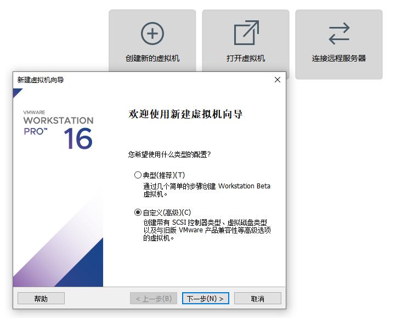The height and width of the screenshot is (318, 413).
Task: Click the 下一步(N) > button
Action: click(x=206, y=298)
